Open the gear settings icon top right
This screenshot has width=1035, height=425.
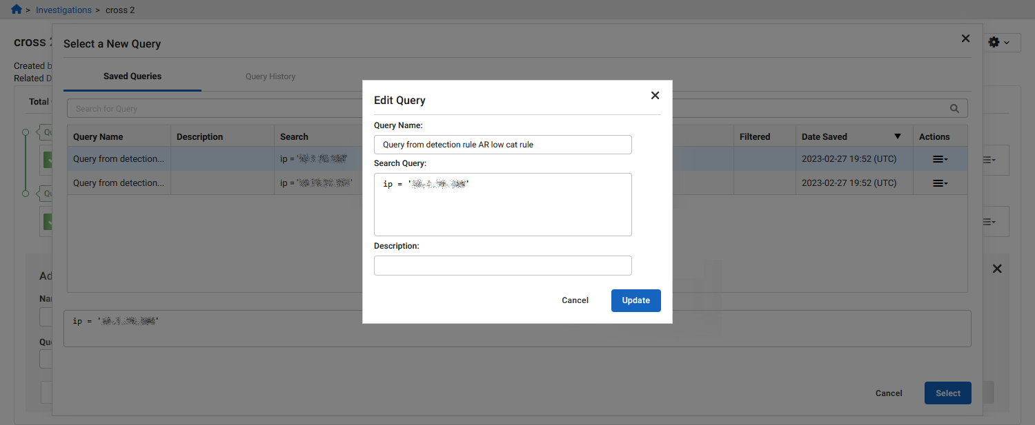pyautogui.click(x=994, y=42)
